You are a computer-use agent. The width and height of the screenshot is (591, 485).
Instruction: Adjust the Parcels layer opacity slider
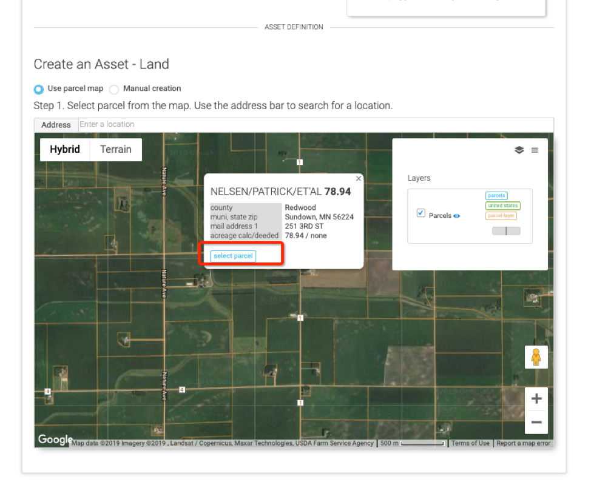506,231
